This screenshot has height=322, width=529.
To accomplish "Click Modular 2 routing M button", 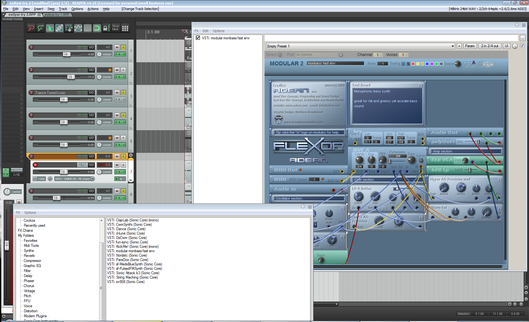I will point(441,64).
